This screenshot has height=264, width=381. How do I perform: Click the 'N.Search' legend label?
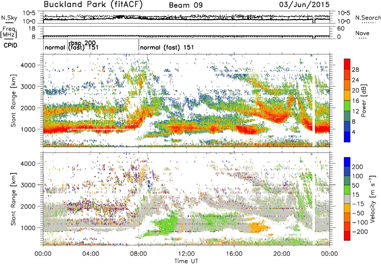click(x=368, y=18)
